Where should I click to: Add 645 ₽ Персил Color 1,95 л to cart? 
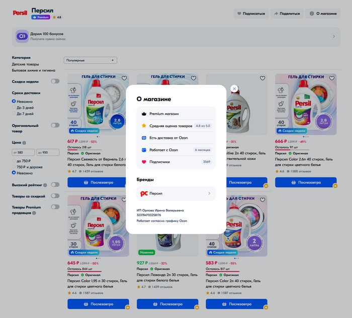tap(99, 304)
